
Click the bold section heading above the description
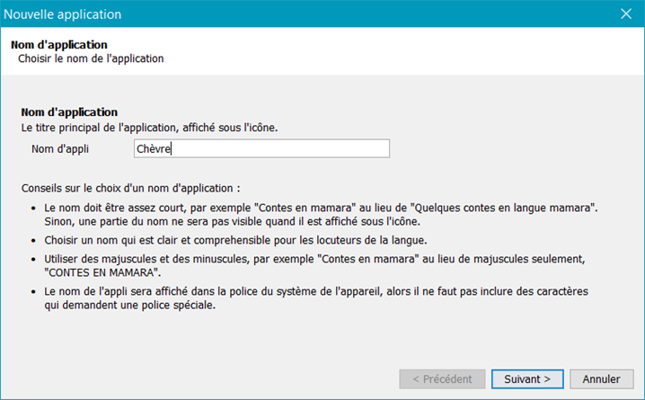pos(69,112)
